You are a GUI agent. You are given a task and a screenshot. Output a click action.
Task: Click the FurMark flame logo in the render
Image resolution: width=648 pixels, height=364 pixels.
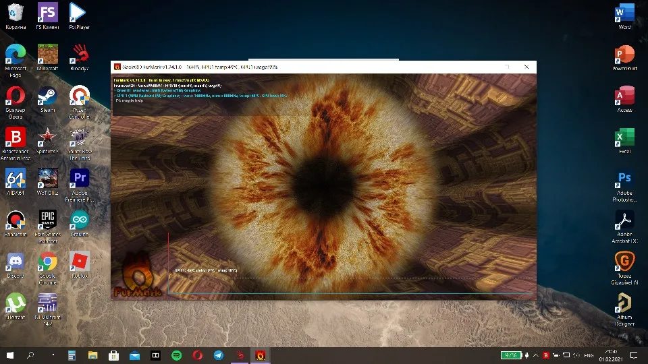(138, 274)
